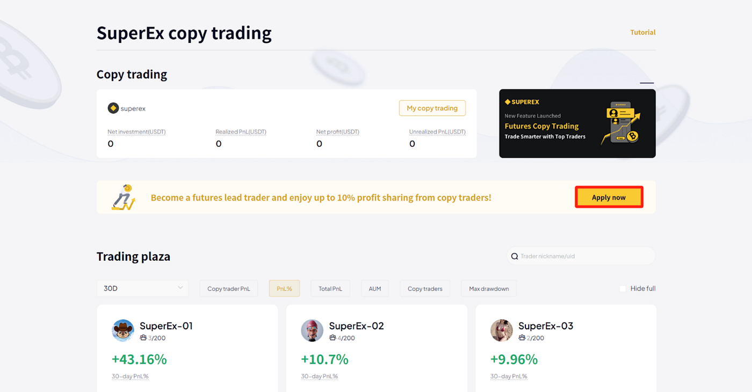752x392 pixels.
Task: Open the Futures Copy Trading banner
Action: tap(577, 123)
